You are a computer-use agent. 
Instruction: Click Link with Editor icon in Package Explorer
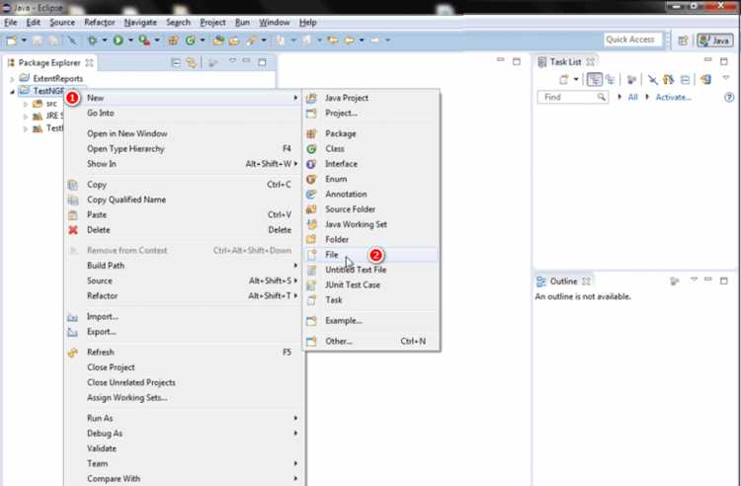click(x=191, y=62)
